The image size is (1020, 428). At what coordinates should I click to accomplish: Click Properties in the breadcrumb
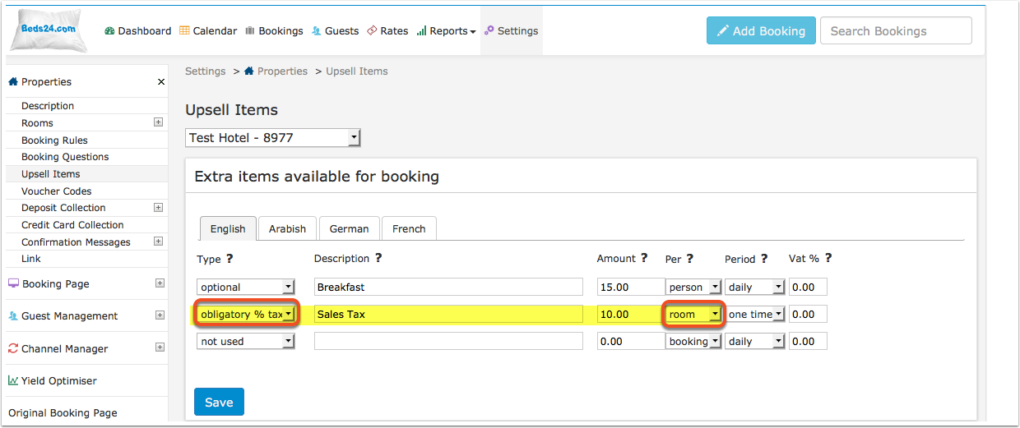(282, 71)
